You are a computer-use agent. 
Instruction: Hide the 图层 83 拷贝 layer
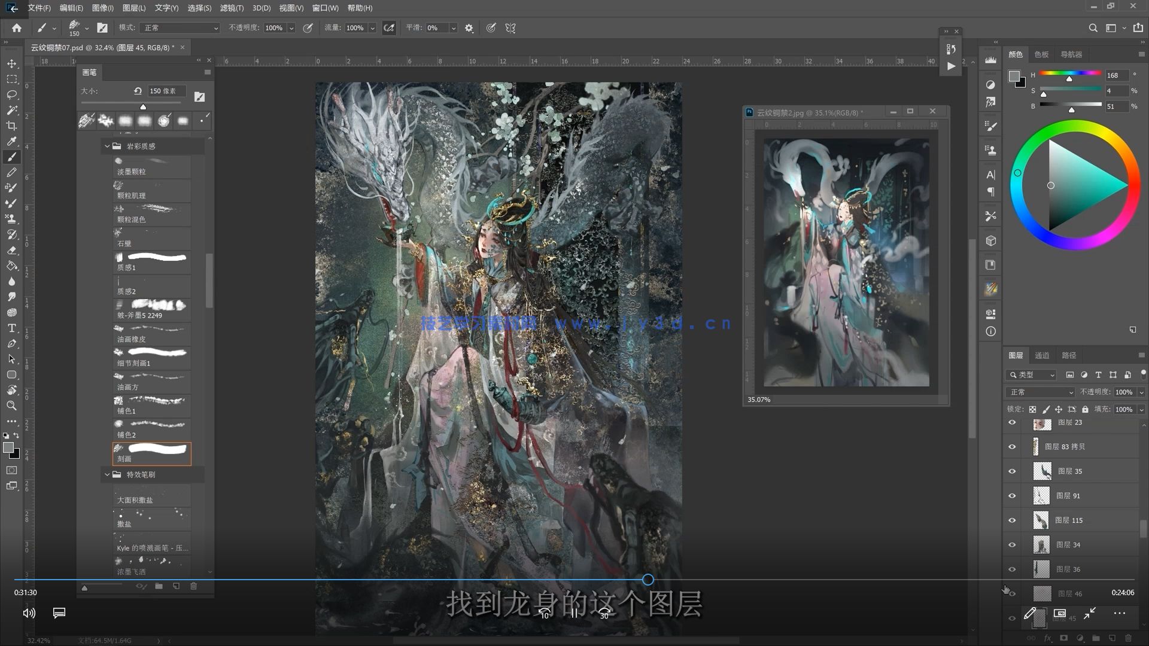(1012, 447)
